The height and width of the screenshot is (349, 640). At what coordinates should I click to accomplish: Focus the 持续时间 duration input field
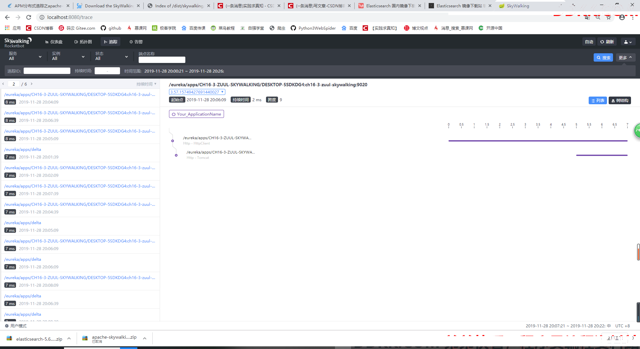click(107, 71)
